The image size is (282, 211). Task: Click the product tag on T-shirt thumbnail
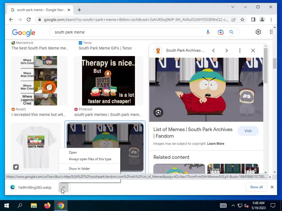(16, 167)
